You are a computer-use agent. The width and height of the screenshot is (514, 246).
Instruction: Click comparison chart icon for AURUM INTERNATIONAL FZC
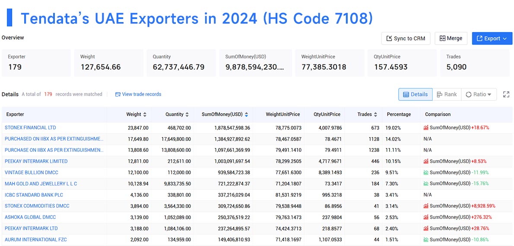(426, 240)
